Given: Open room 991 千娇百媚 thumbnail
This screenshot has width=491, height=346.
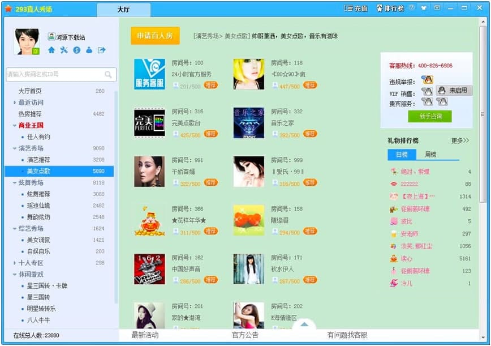Looking at the screenshot, I should 149,172.
